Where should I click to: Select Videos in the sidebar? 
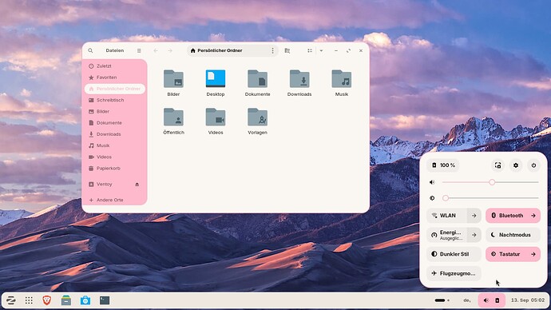point(114,157)
